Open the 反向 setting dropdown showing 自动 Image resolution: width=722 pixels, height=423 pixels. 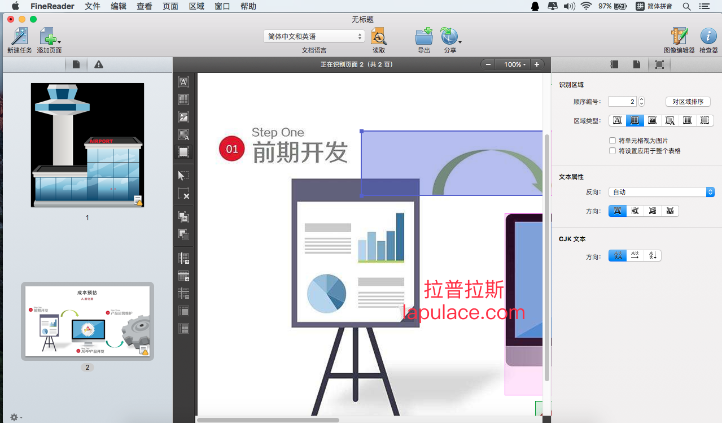point(661,191)
